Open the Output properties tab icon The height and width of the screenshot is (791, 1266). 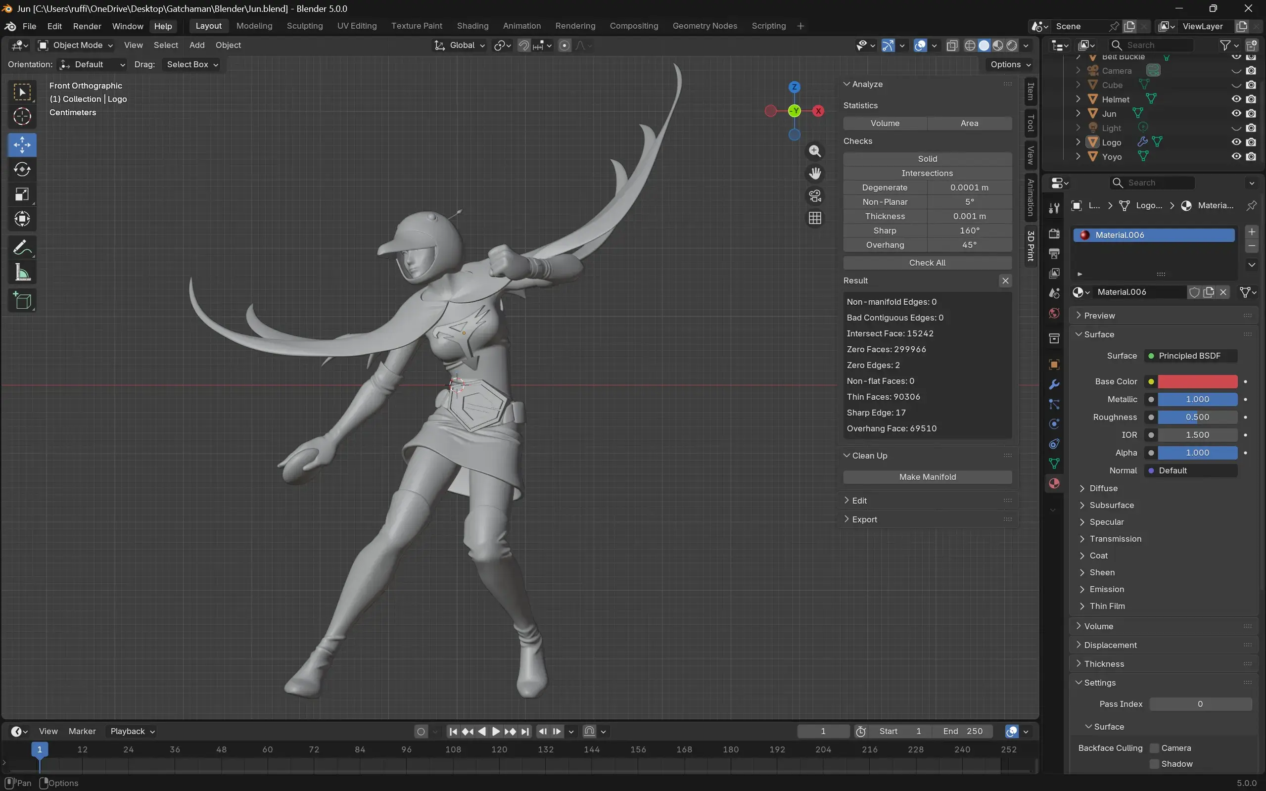1054,254
